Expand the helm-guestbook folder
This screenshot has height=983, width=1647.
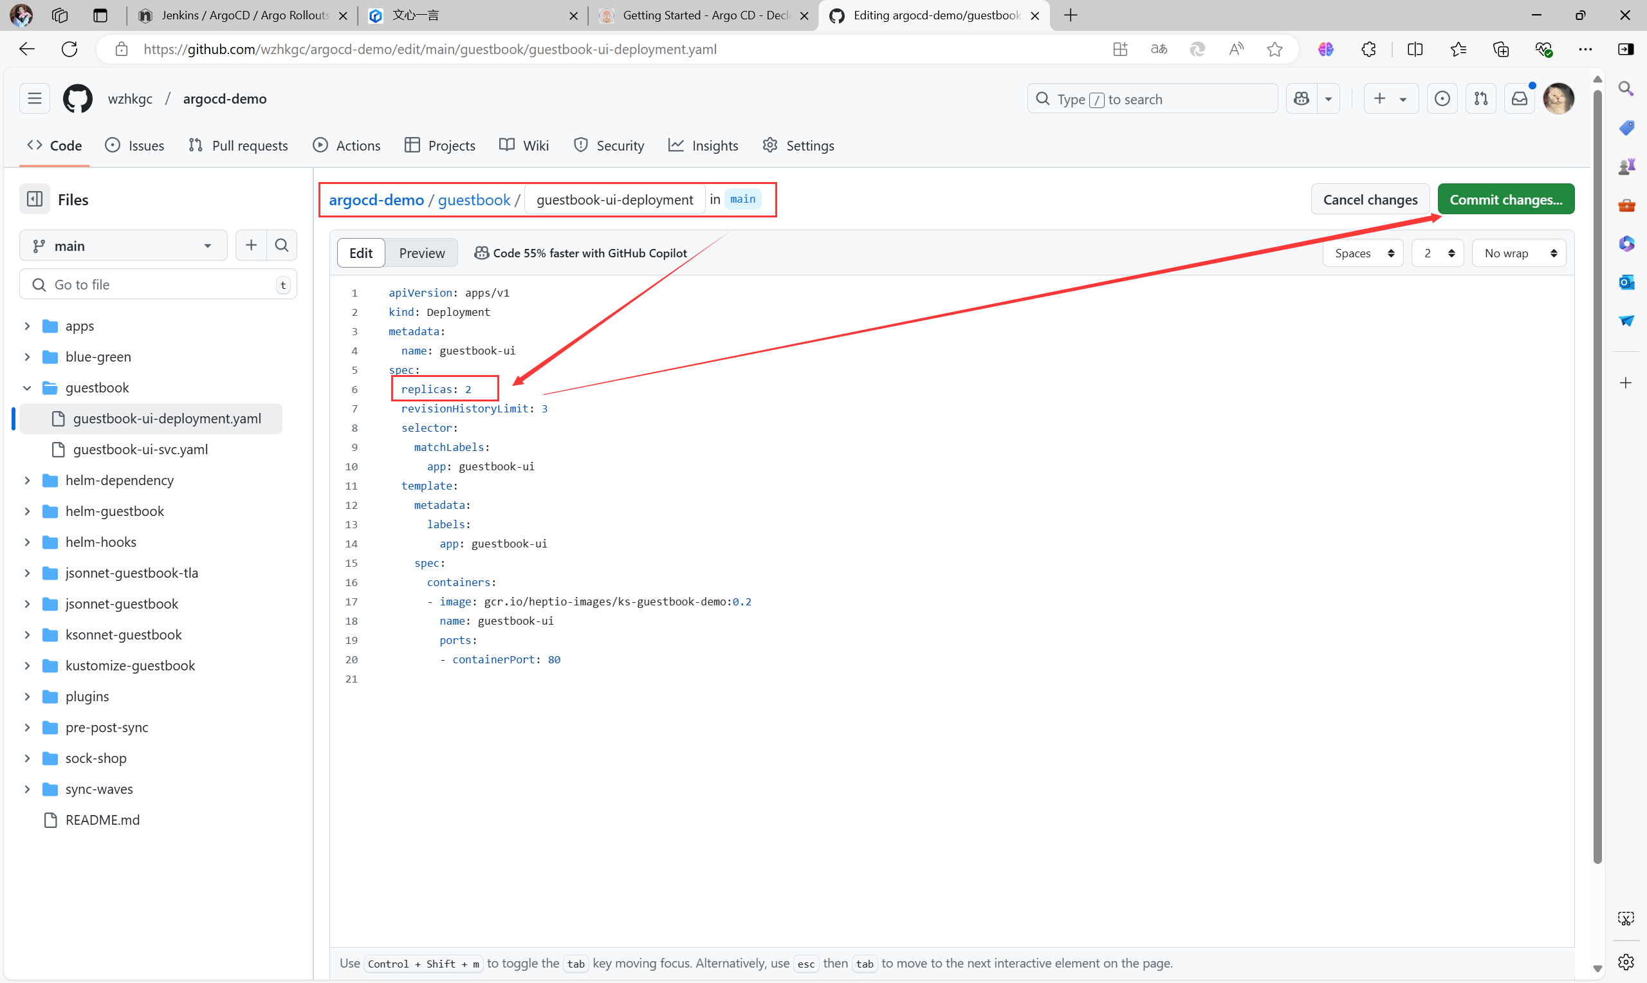27,511
